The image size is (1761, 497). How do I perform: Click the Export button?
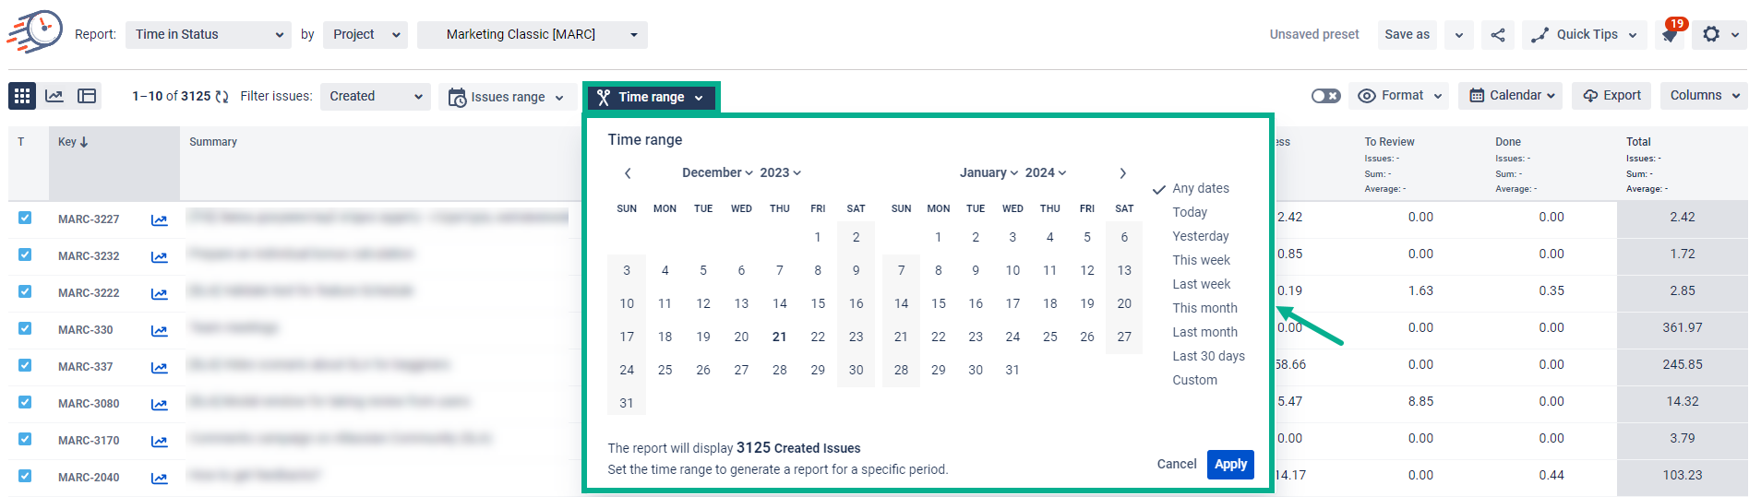point(1612,96)
